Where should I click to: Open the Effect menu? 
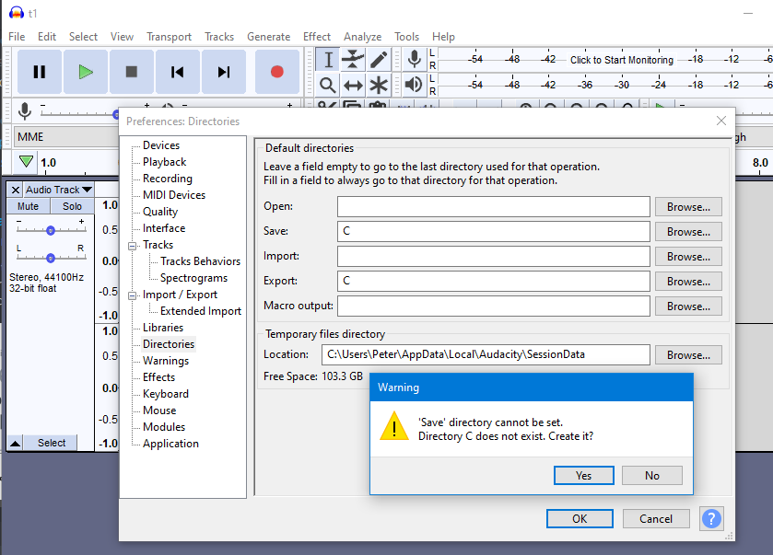click(317, 37)
